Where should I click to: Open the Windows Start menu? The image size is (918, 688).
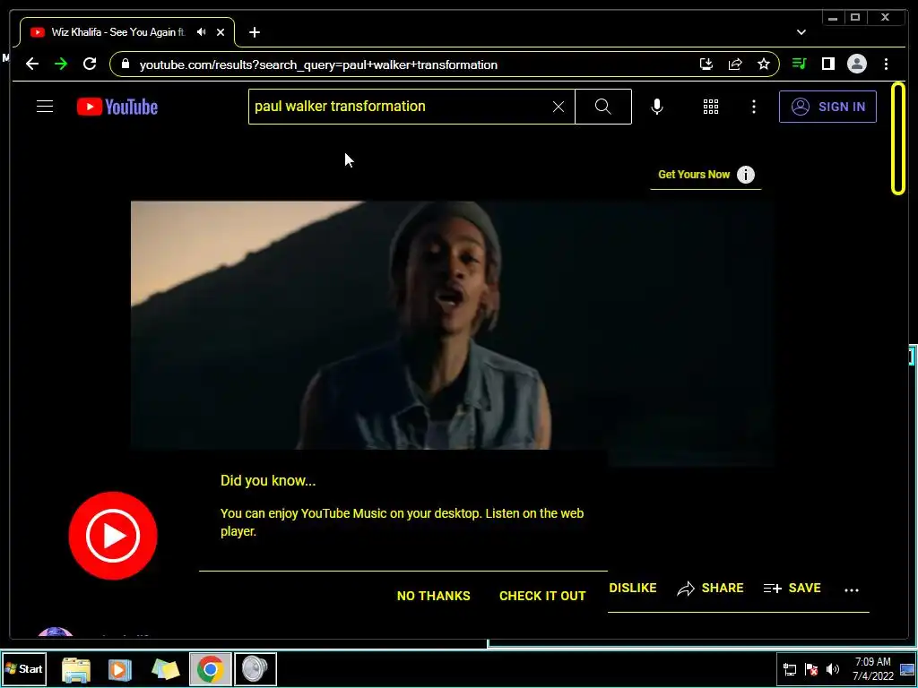tap(24, 668)
